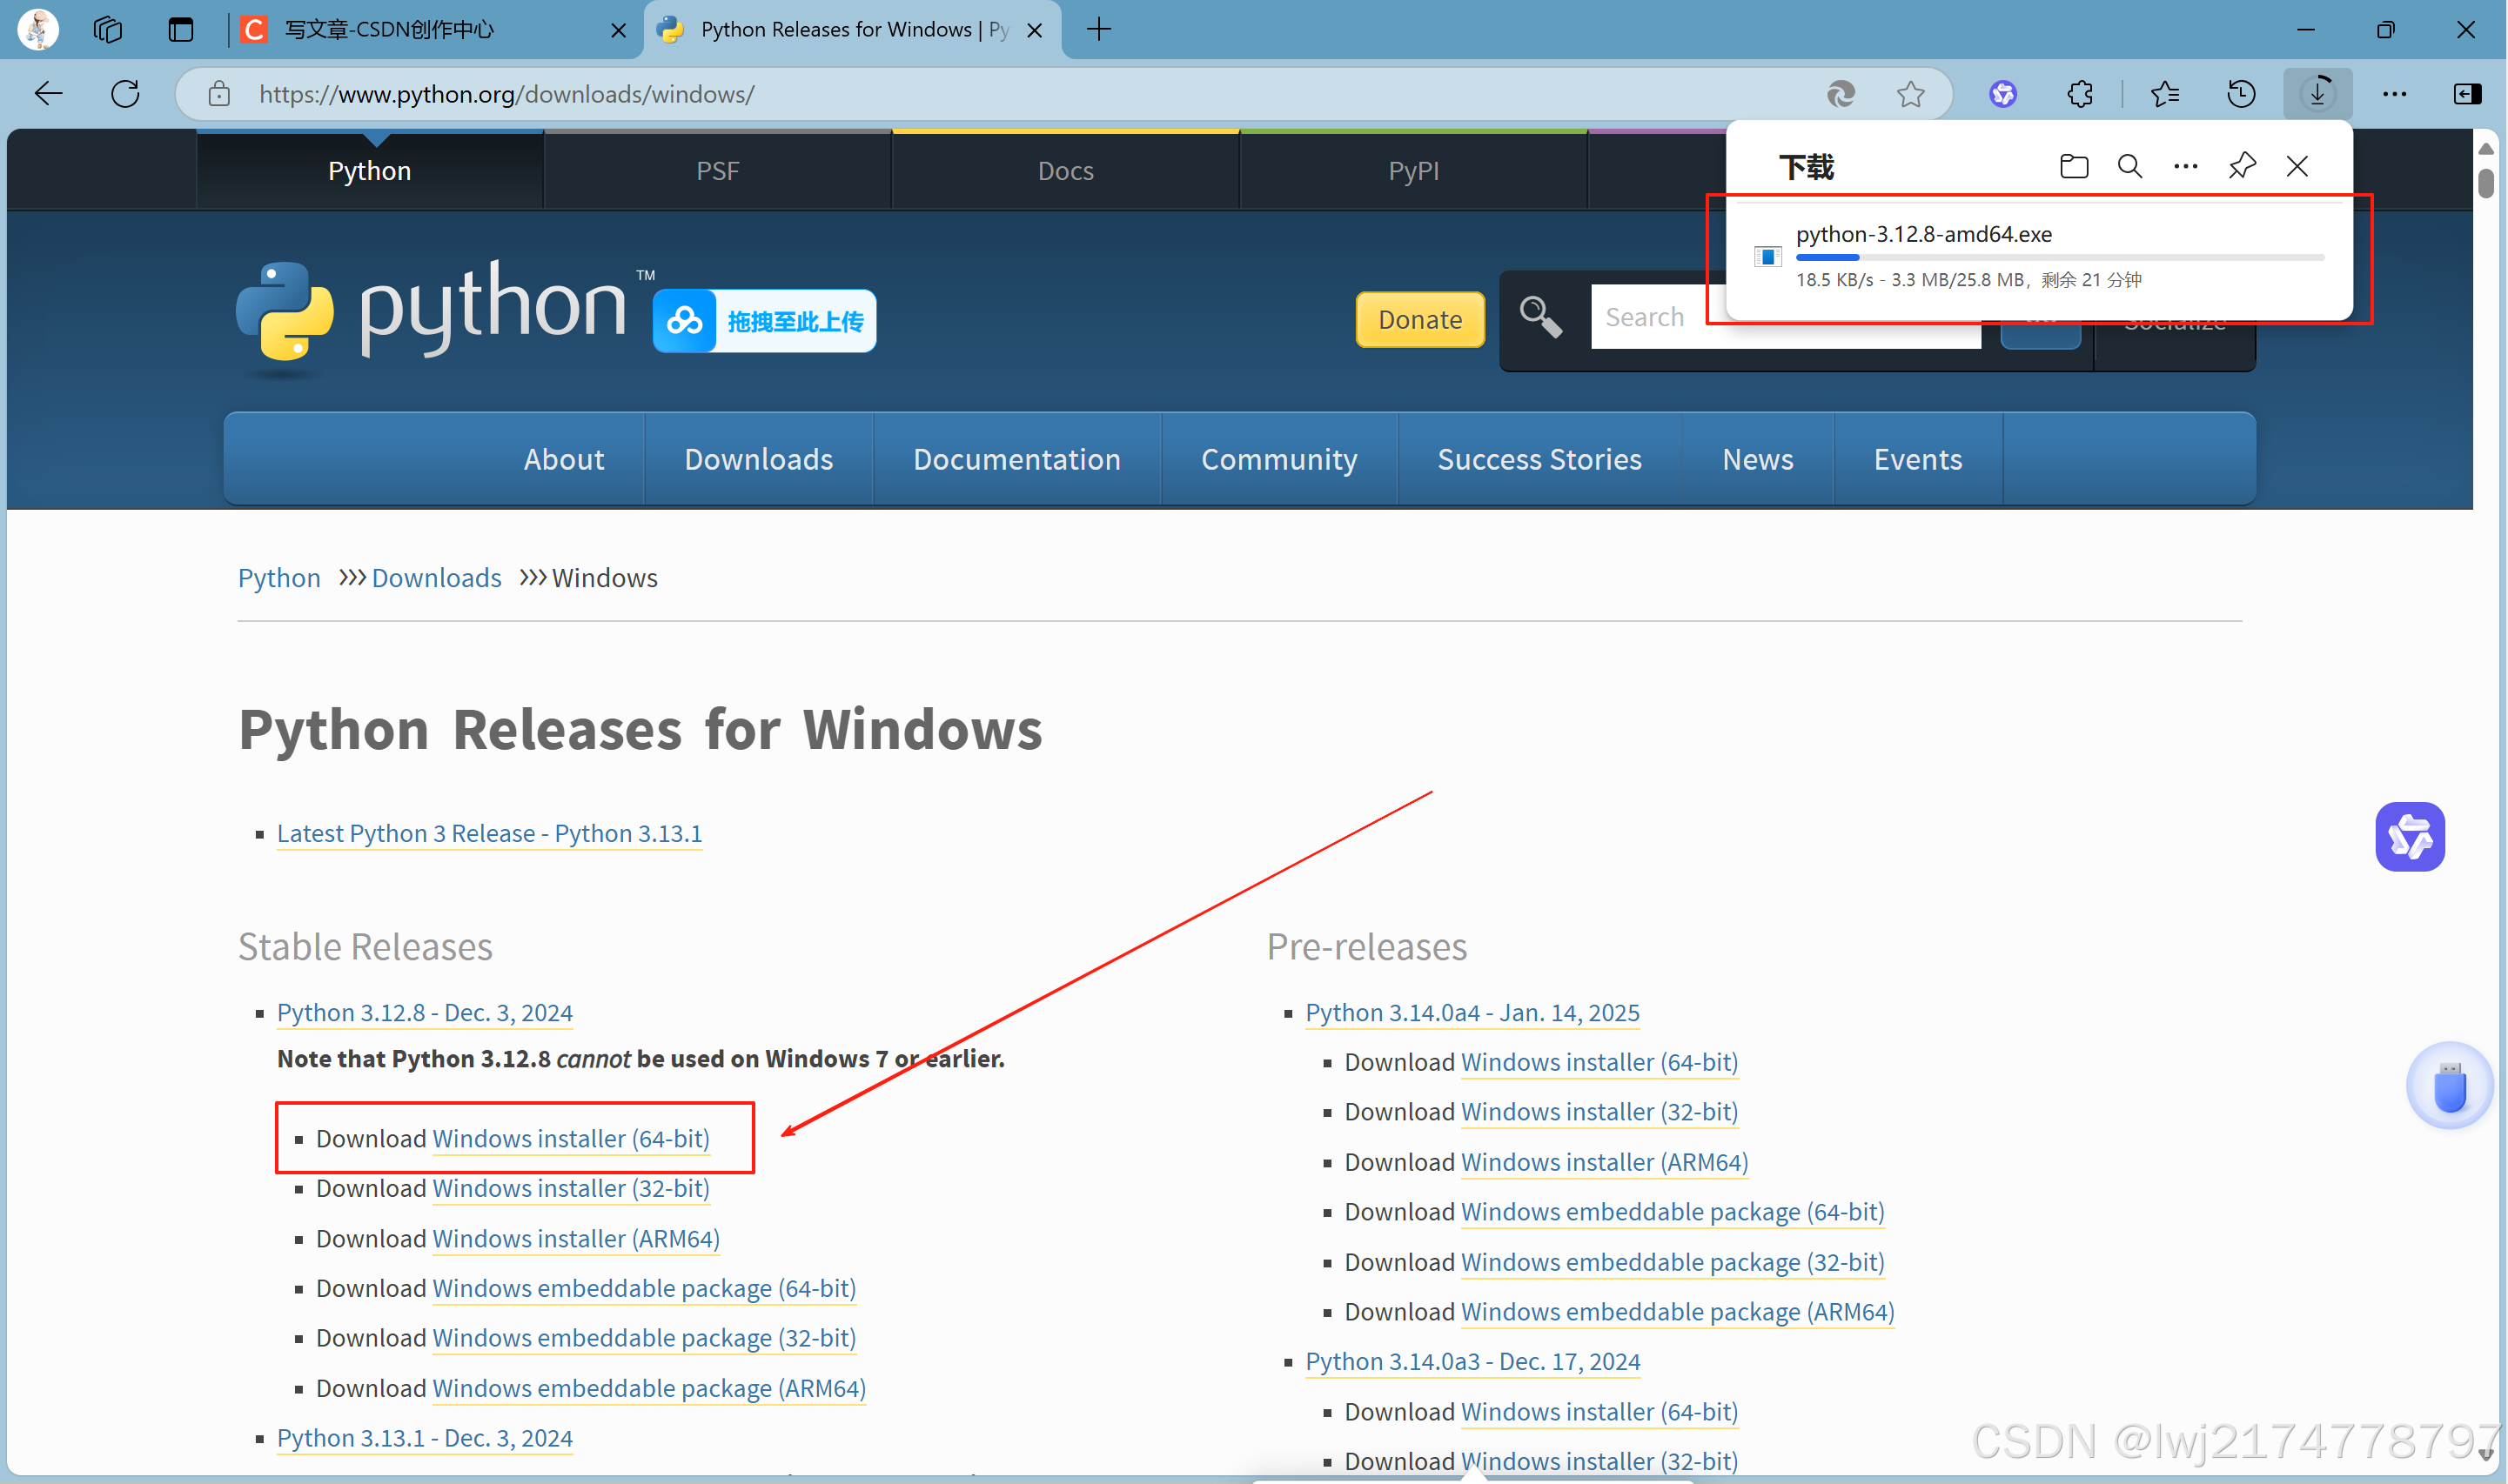
Task: Click the search downloads magnifier icon
Action: click(2129, 166)
